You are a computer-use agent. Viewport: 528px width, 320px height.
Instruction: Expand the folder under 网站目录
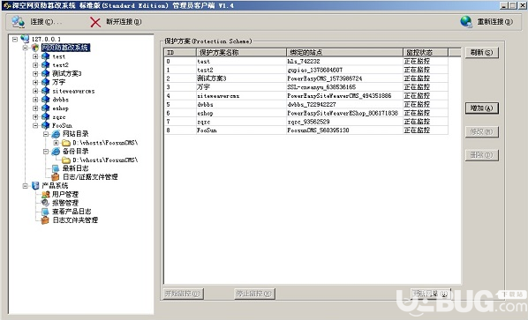[x=56, y=143]
